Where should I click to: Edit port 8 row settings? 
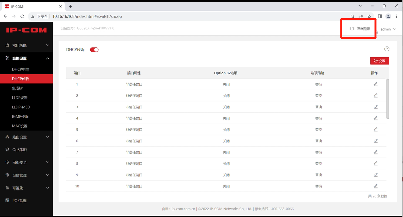click(x=376, y=164)
